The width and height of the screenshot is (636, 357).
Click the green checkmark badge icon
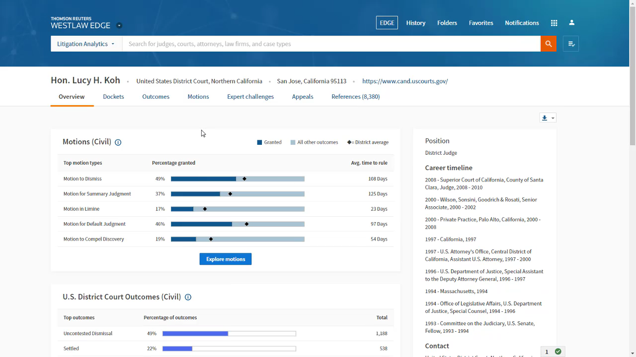click(x=558, y=352)
